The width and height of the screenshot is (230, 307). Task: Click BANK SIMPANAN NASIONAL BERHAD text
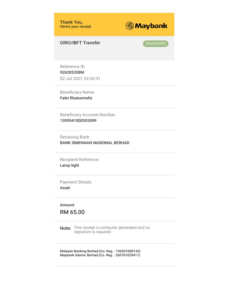coord(95,143)
